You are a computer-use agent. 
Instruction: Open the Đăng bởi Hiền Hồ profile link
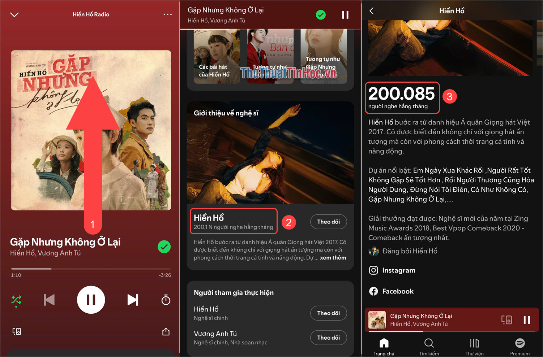(x=403, y=251)
